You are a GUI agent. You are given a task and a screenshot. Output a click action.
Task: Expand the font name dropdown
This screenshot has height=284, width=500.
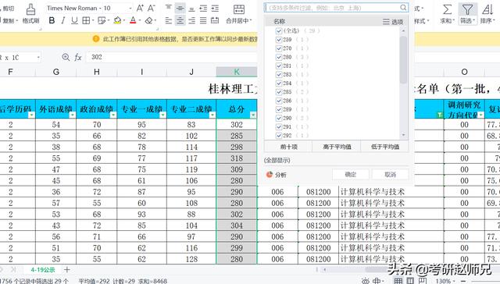(130, 9)
